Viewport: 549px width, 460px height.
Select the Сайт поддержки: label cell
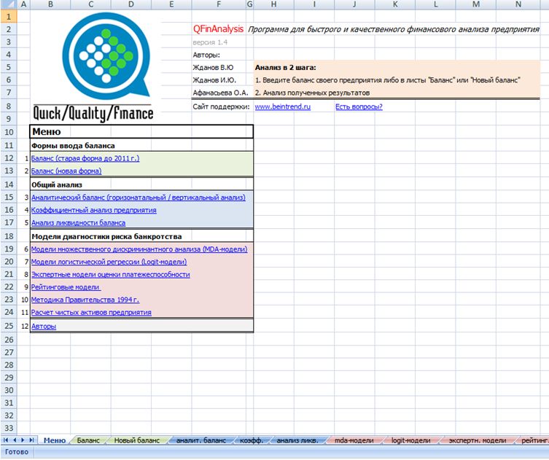point(221,106)
